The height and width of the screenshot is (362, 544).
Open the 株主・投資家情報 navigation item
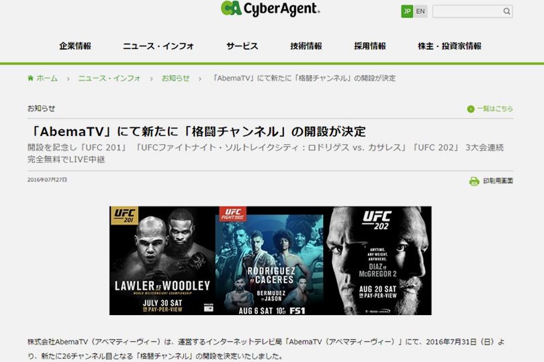[x=449, y=46]
